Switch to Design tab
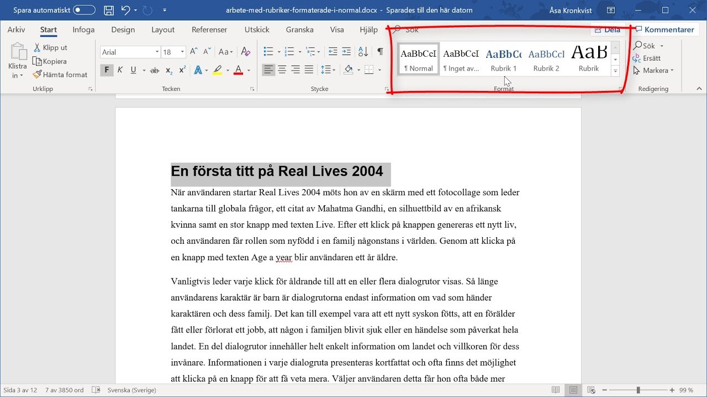This screenshot has width=707, height=397. click(123, 30)
